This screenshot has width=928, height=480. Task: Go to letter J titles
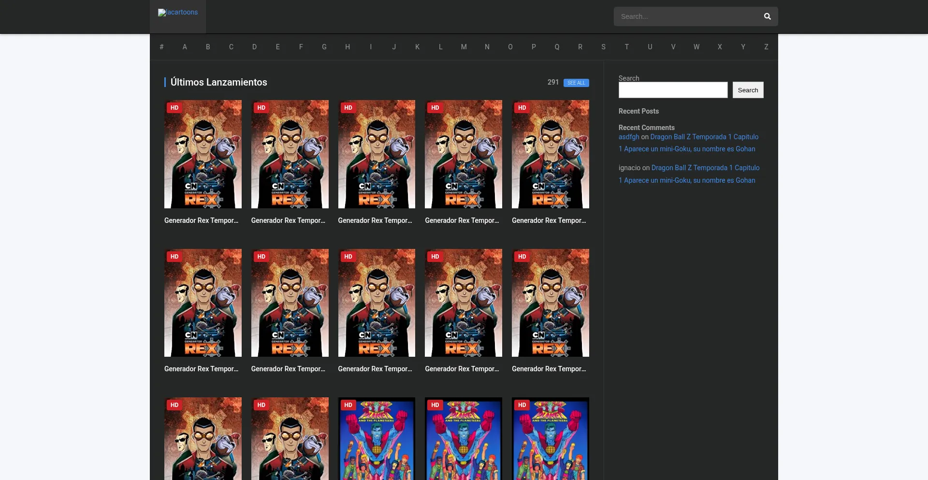point(394,47)
